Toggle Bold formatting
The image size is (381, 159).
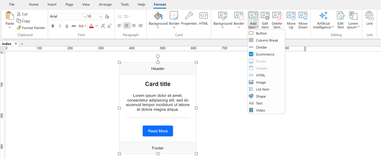[53, 26]
